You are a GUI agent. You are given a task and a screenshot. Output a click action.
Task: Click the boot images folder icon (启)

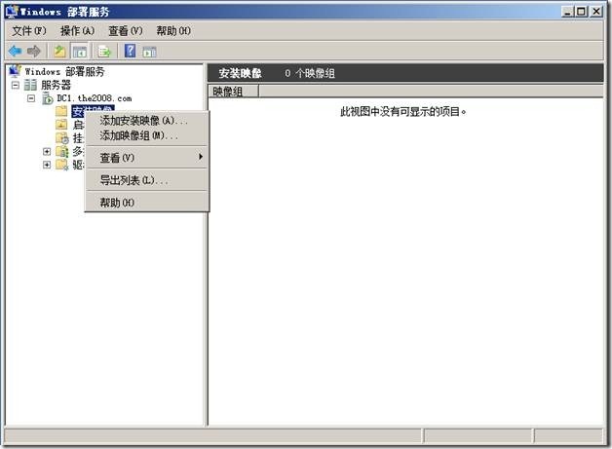61,125
